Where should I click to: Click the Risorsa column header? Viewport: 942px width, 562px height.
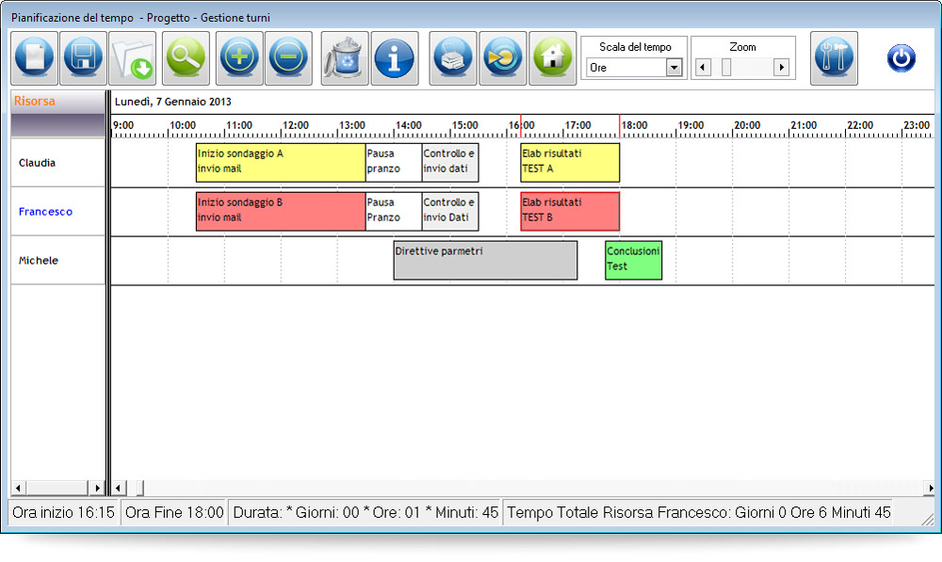[57, 102]
